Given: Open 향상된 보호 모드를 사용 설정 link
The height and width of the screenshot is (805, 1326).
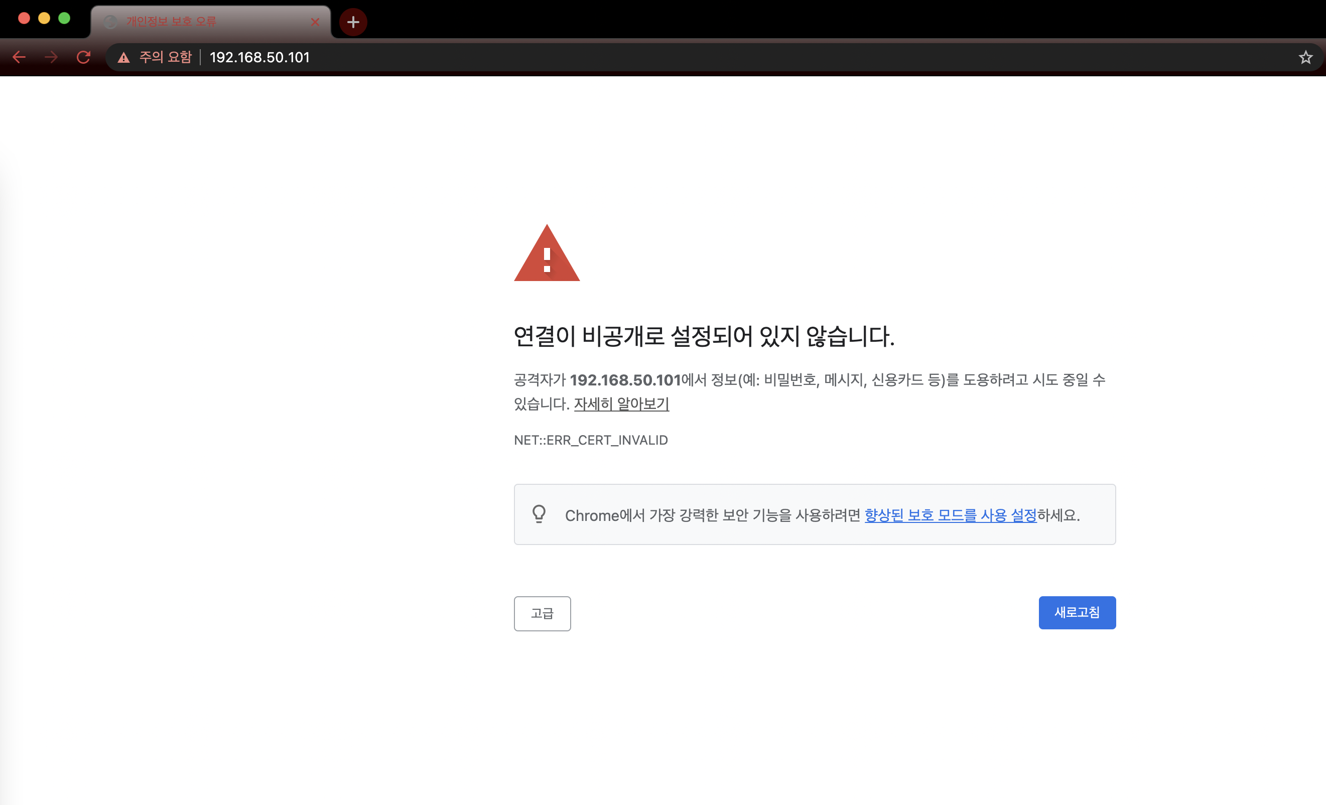Looking at the screenshot, I should pyautogui.click(x=950, y=515).
